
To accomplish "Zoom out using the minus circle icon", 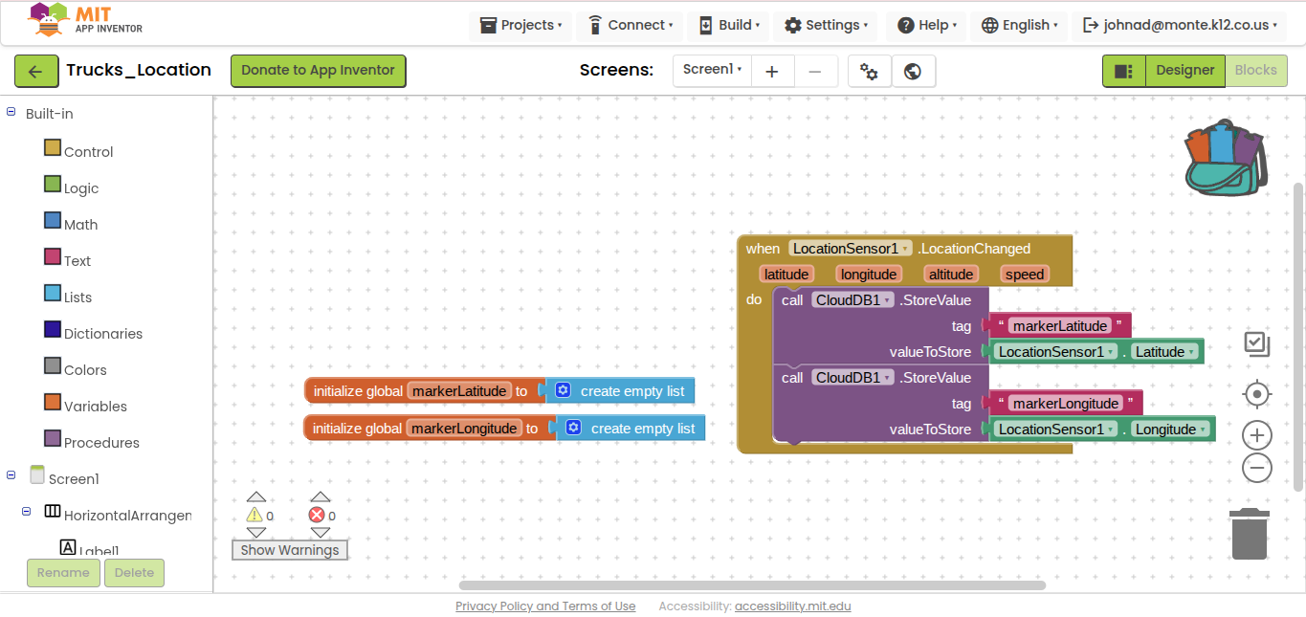I will coord(1256,469).
